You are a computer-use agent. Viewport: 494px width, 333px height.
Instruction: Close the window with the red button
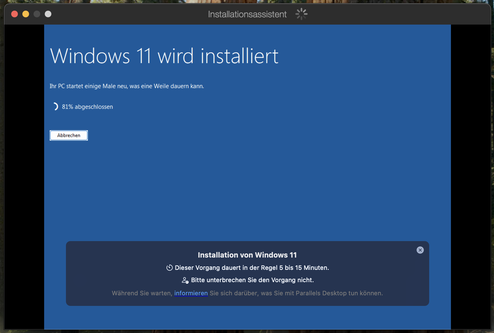[x=15, y=14]
